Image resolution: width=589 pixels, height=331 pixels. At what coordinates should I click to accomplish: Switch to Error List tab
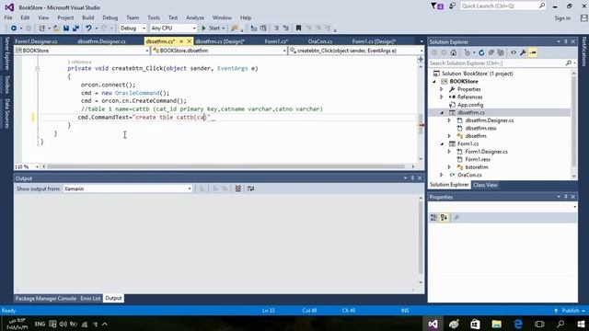pos(90,298)
